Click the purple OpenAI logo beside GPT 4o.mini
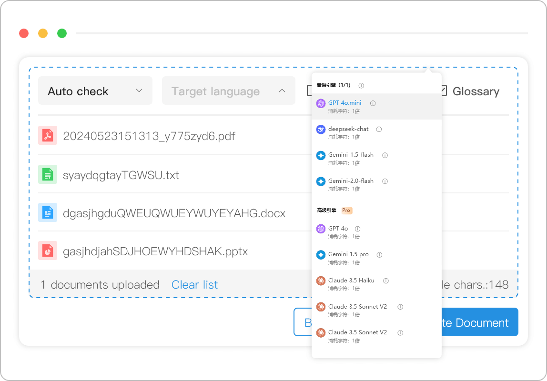547x381 pixels. pyautogui.click(x=321, y=103)
